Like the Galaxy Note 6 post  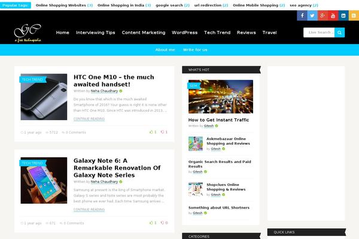[x=153, y=223]
